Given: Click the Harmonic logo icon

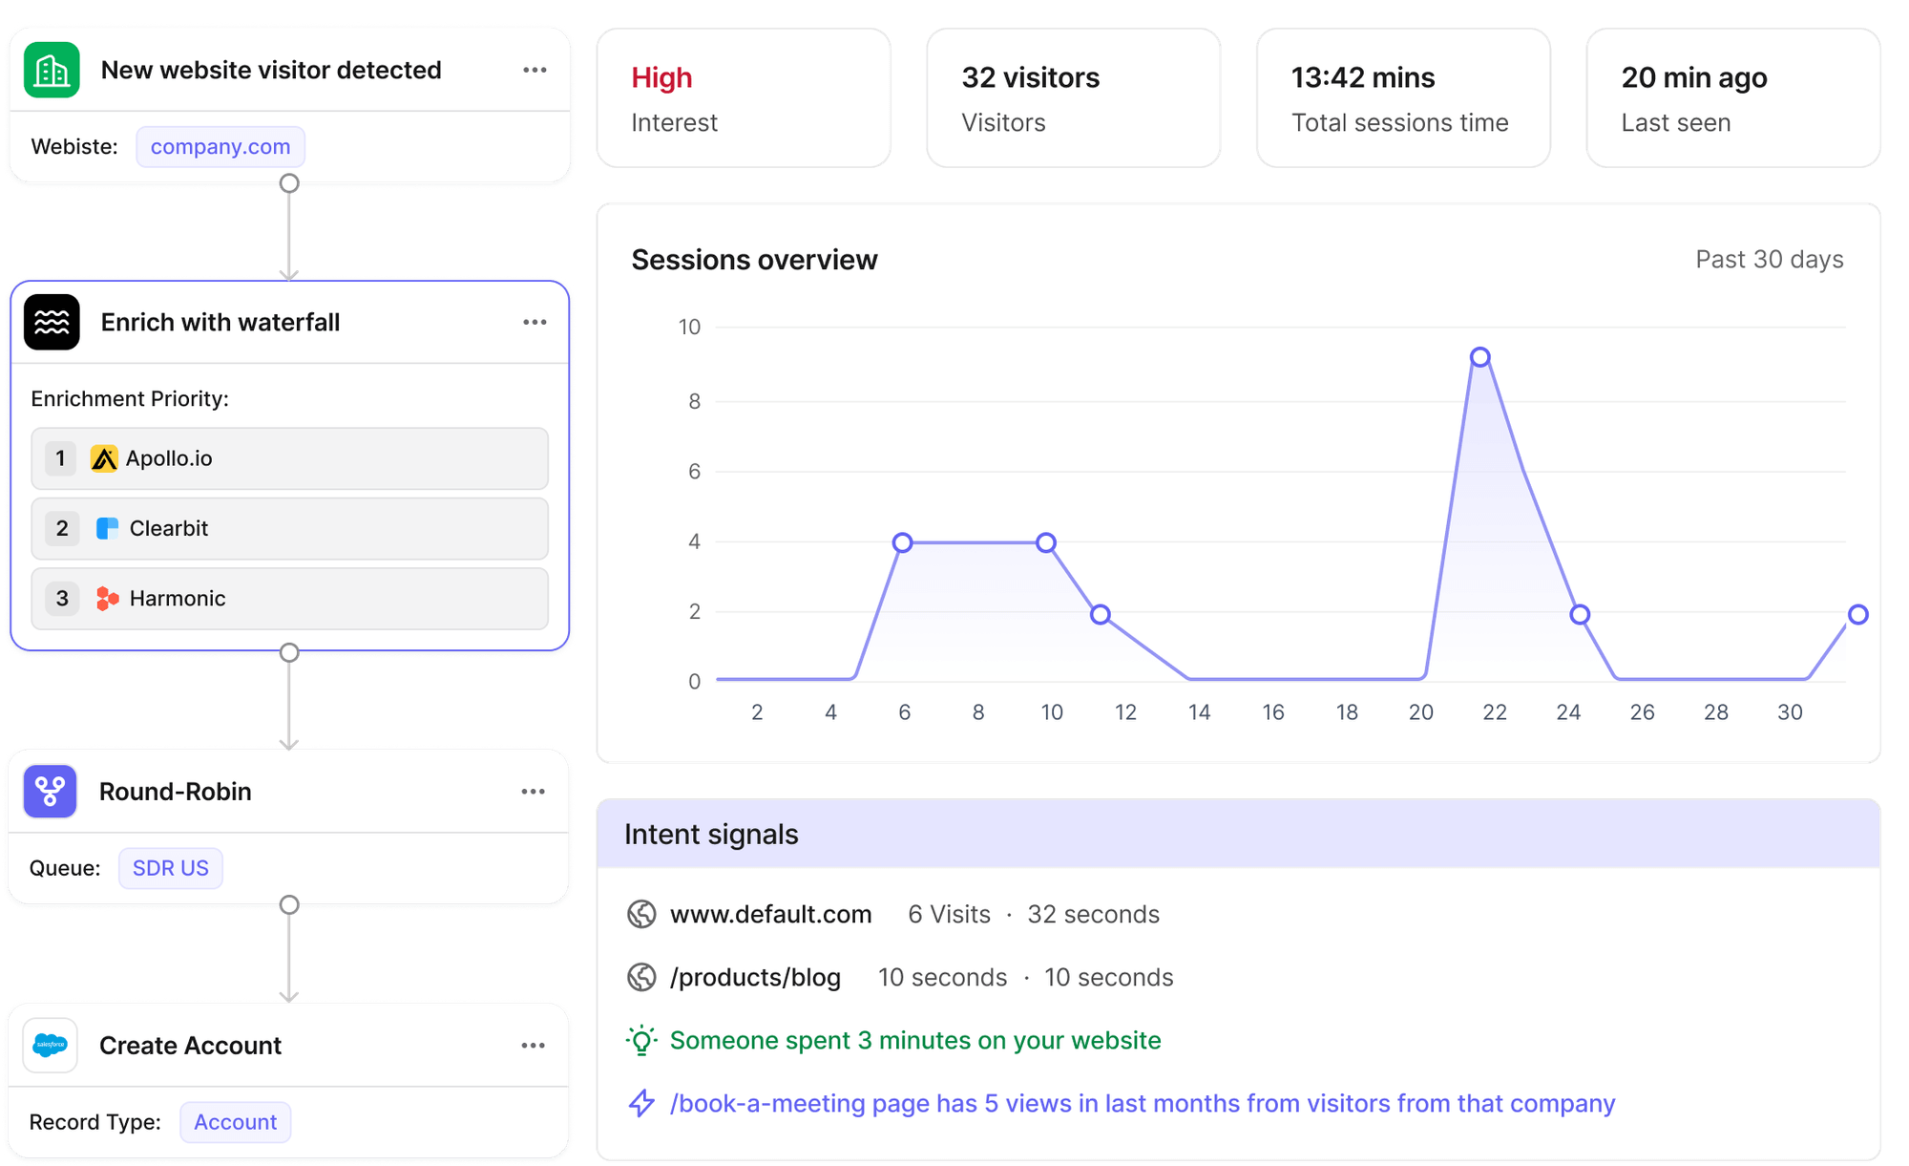Looking at the screenshot, I should point(107,599).
